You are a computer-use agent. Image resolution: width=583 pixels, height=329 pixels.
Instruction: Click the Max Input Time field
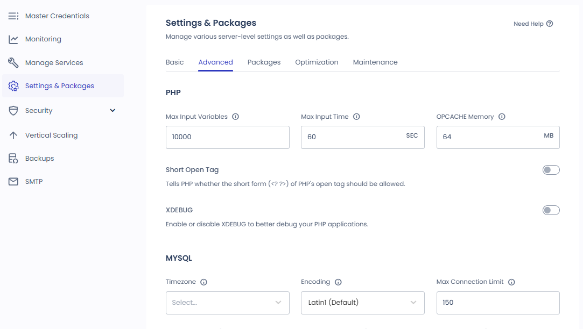click(362, 137)
